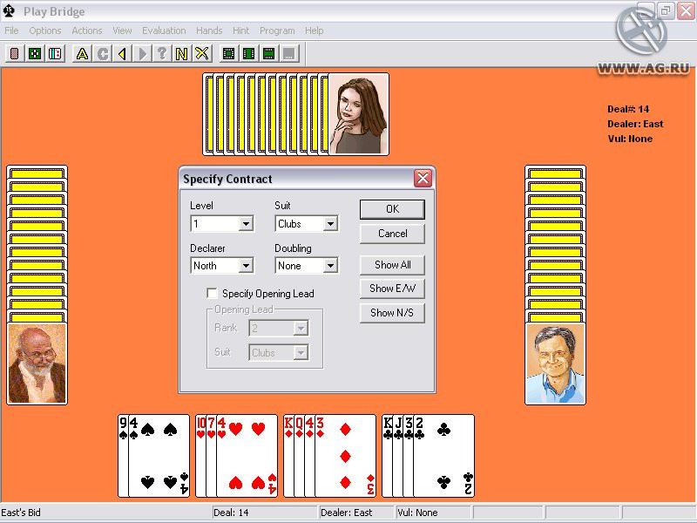Open the Actions menu

click(x=86, y=31)
